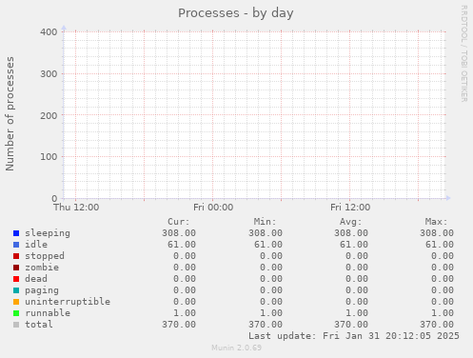Select the 'runnable' legend label
473x358 pixels.
point(48,313)
